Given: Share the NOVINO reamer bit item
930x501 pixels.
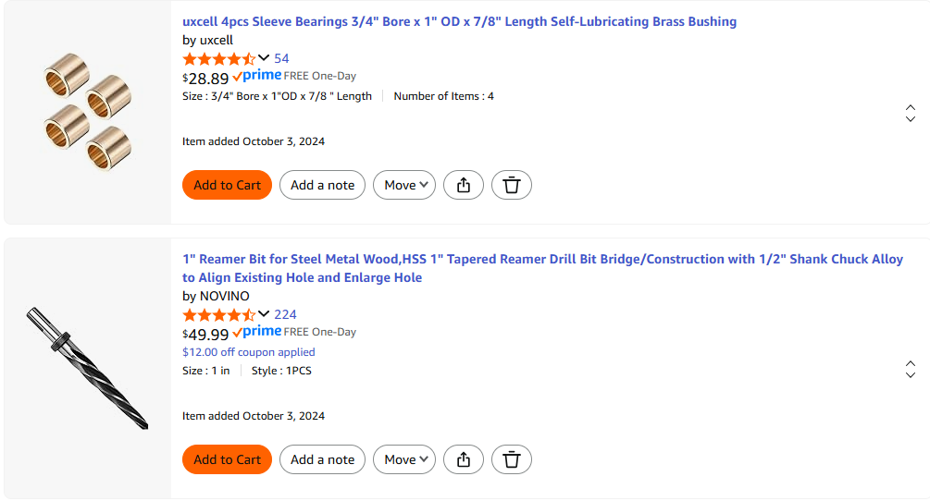Looking at the screenshot, I should point(464,459).
